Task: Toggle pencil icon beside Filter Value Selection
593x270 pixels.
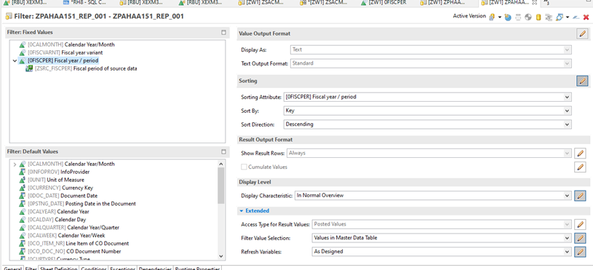Action: click(580, 238)
